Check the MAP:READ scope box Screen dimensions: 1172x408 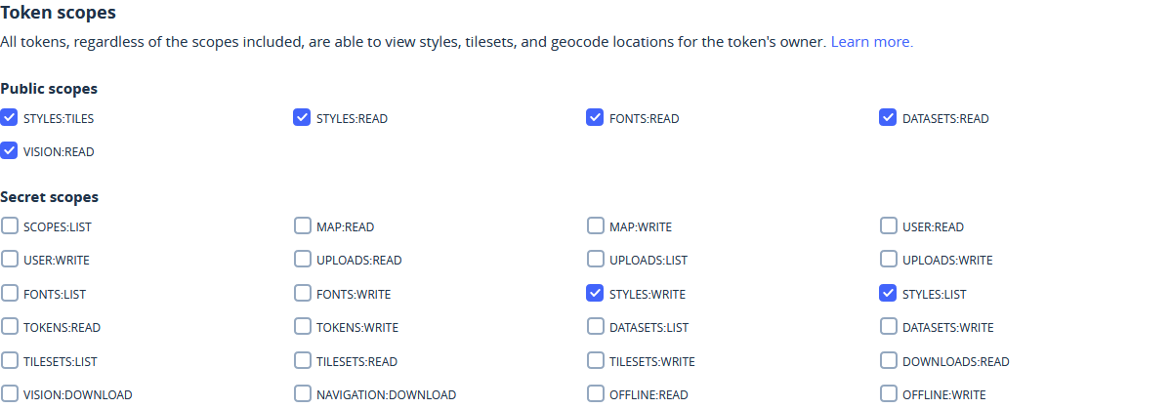coord(302,225)
